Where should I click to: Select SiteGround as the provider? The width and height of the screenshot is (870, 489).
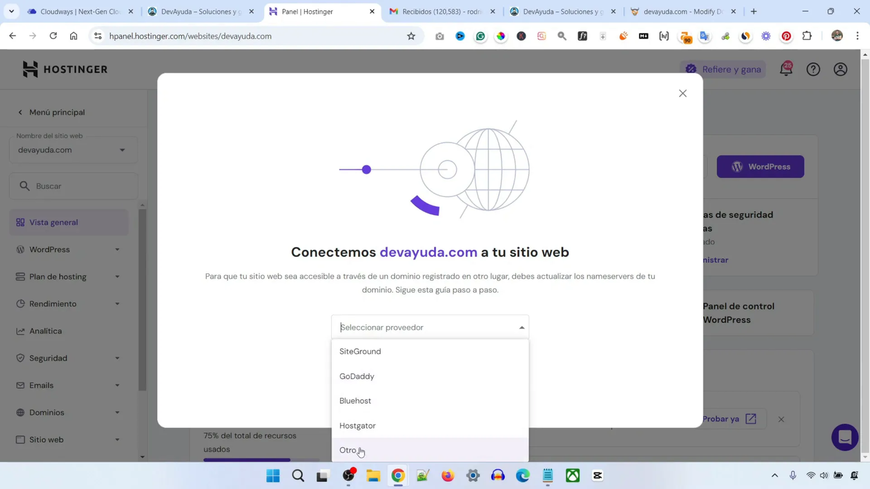[x=360, y=351]
